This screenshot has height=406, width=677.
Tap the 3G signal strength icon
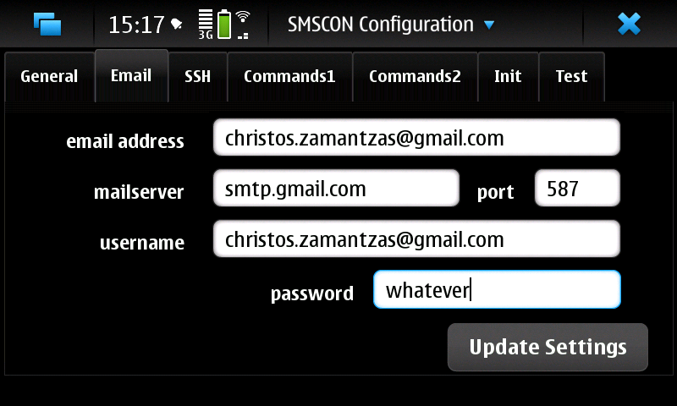(206, 25)
